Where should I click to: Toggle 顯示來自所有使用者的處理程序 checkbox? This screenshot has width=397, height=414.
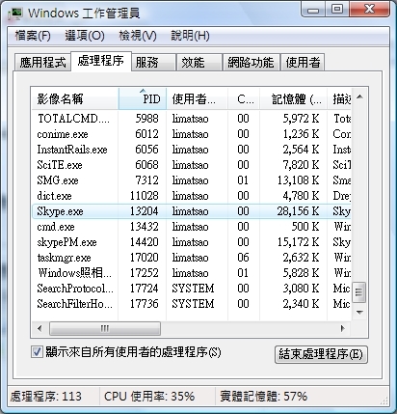click(37, 351)
